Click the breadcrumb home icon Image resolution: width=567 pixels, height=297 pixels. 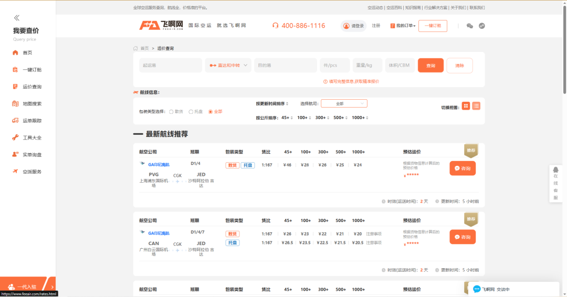pyautogui.click(x=135, y=48)
